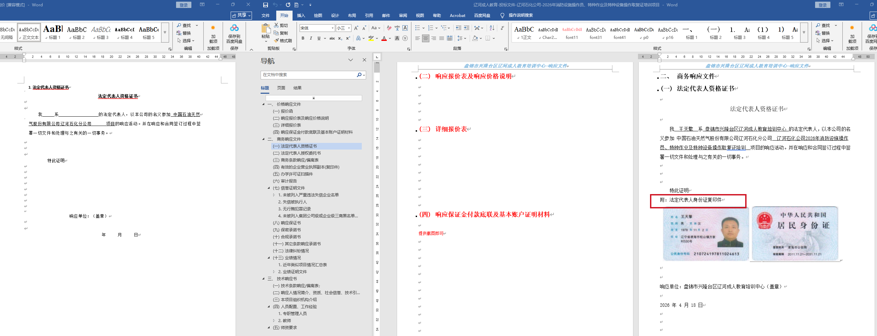Collapse the (七) 信誉证明文件 tree node
877x336 pixels.
coord(269,188)
